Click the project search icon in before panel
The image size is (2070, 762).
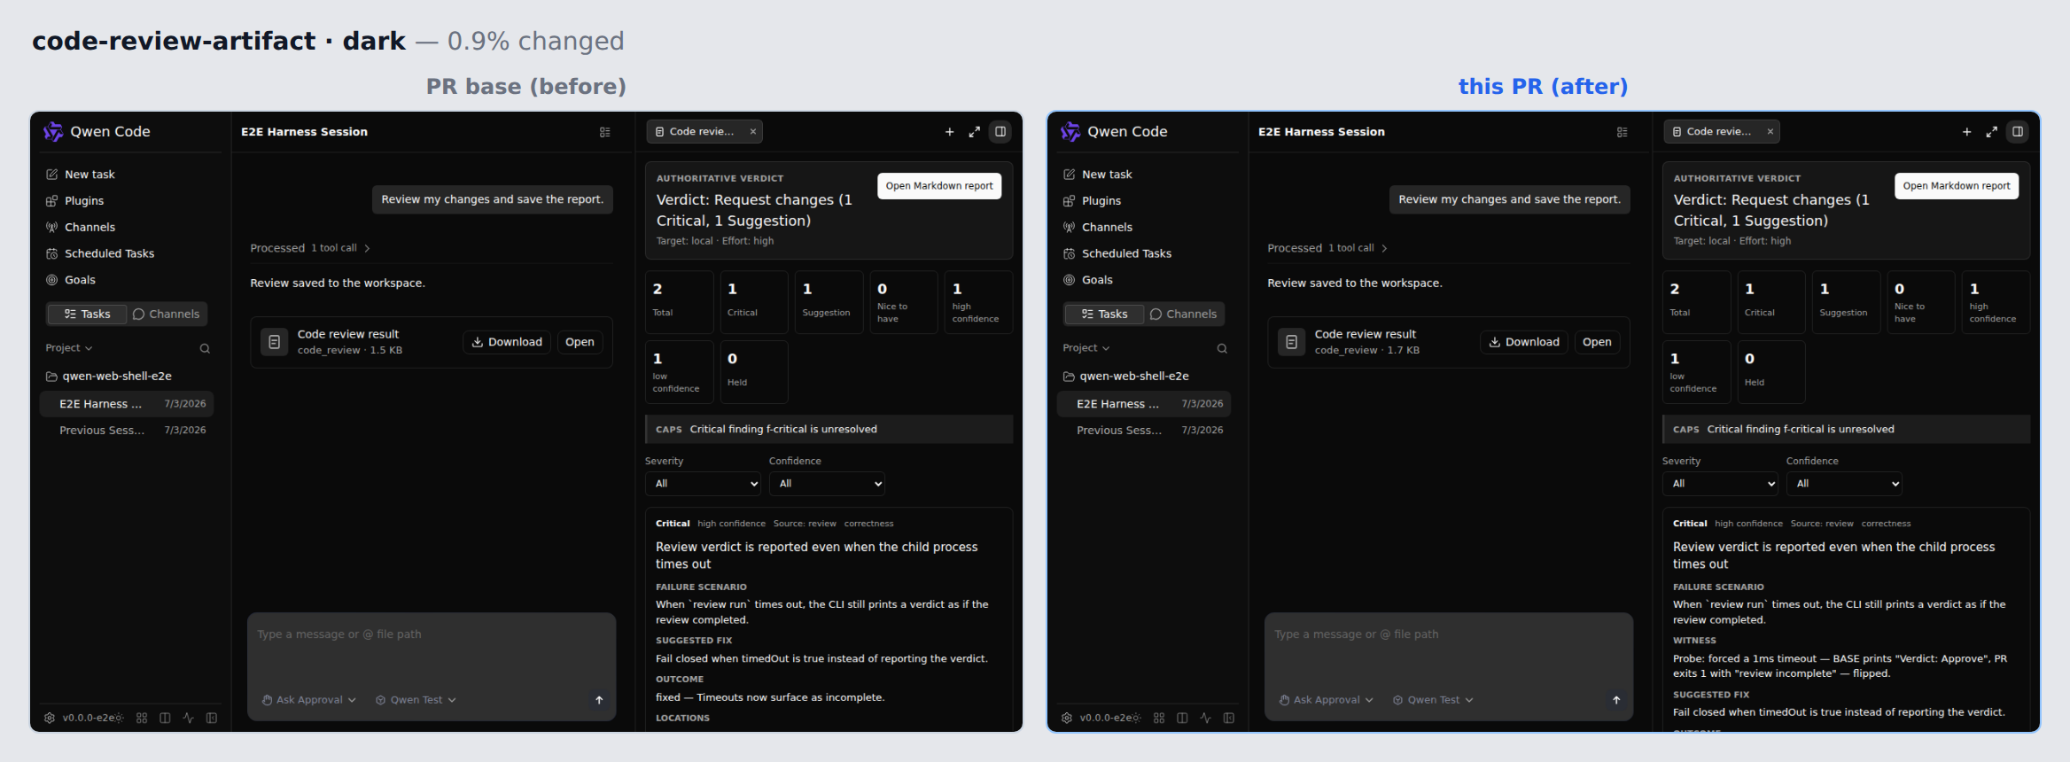tap(205, 348)
